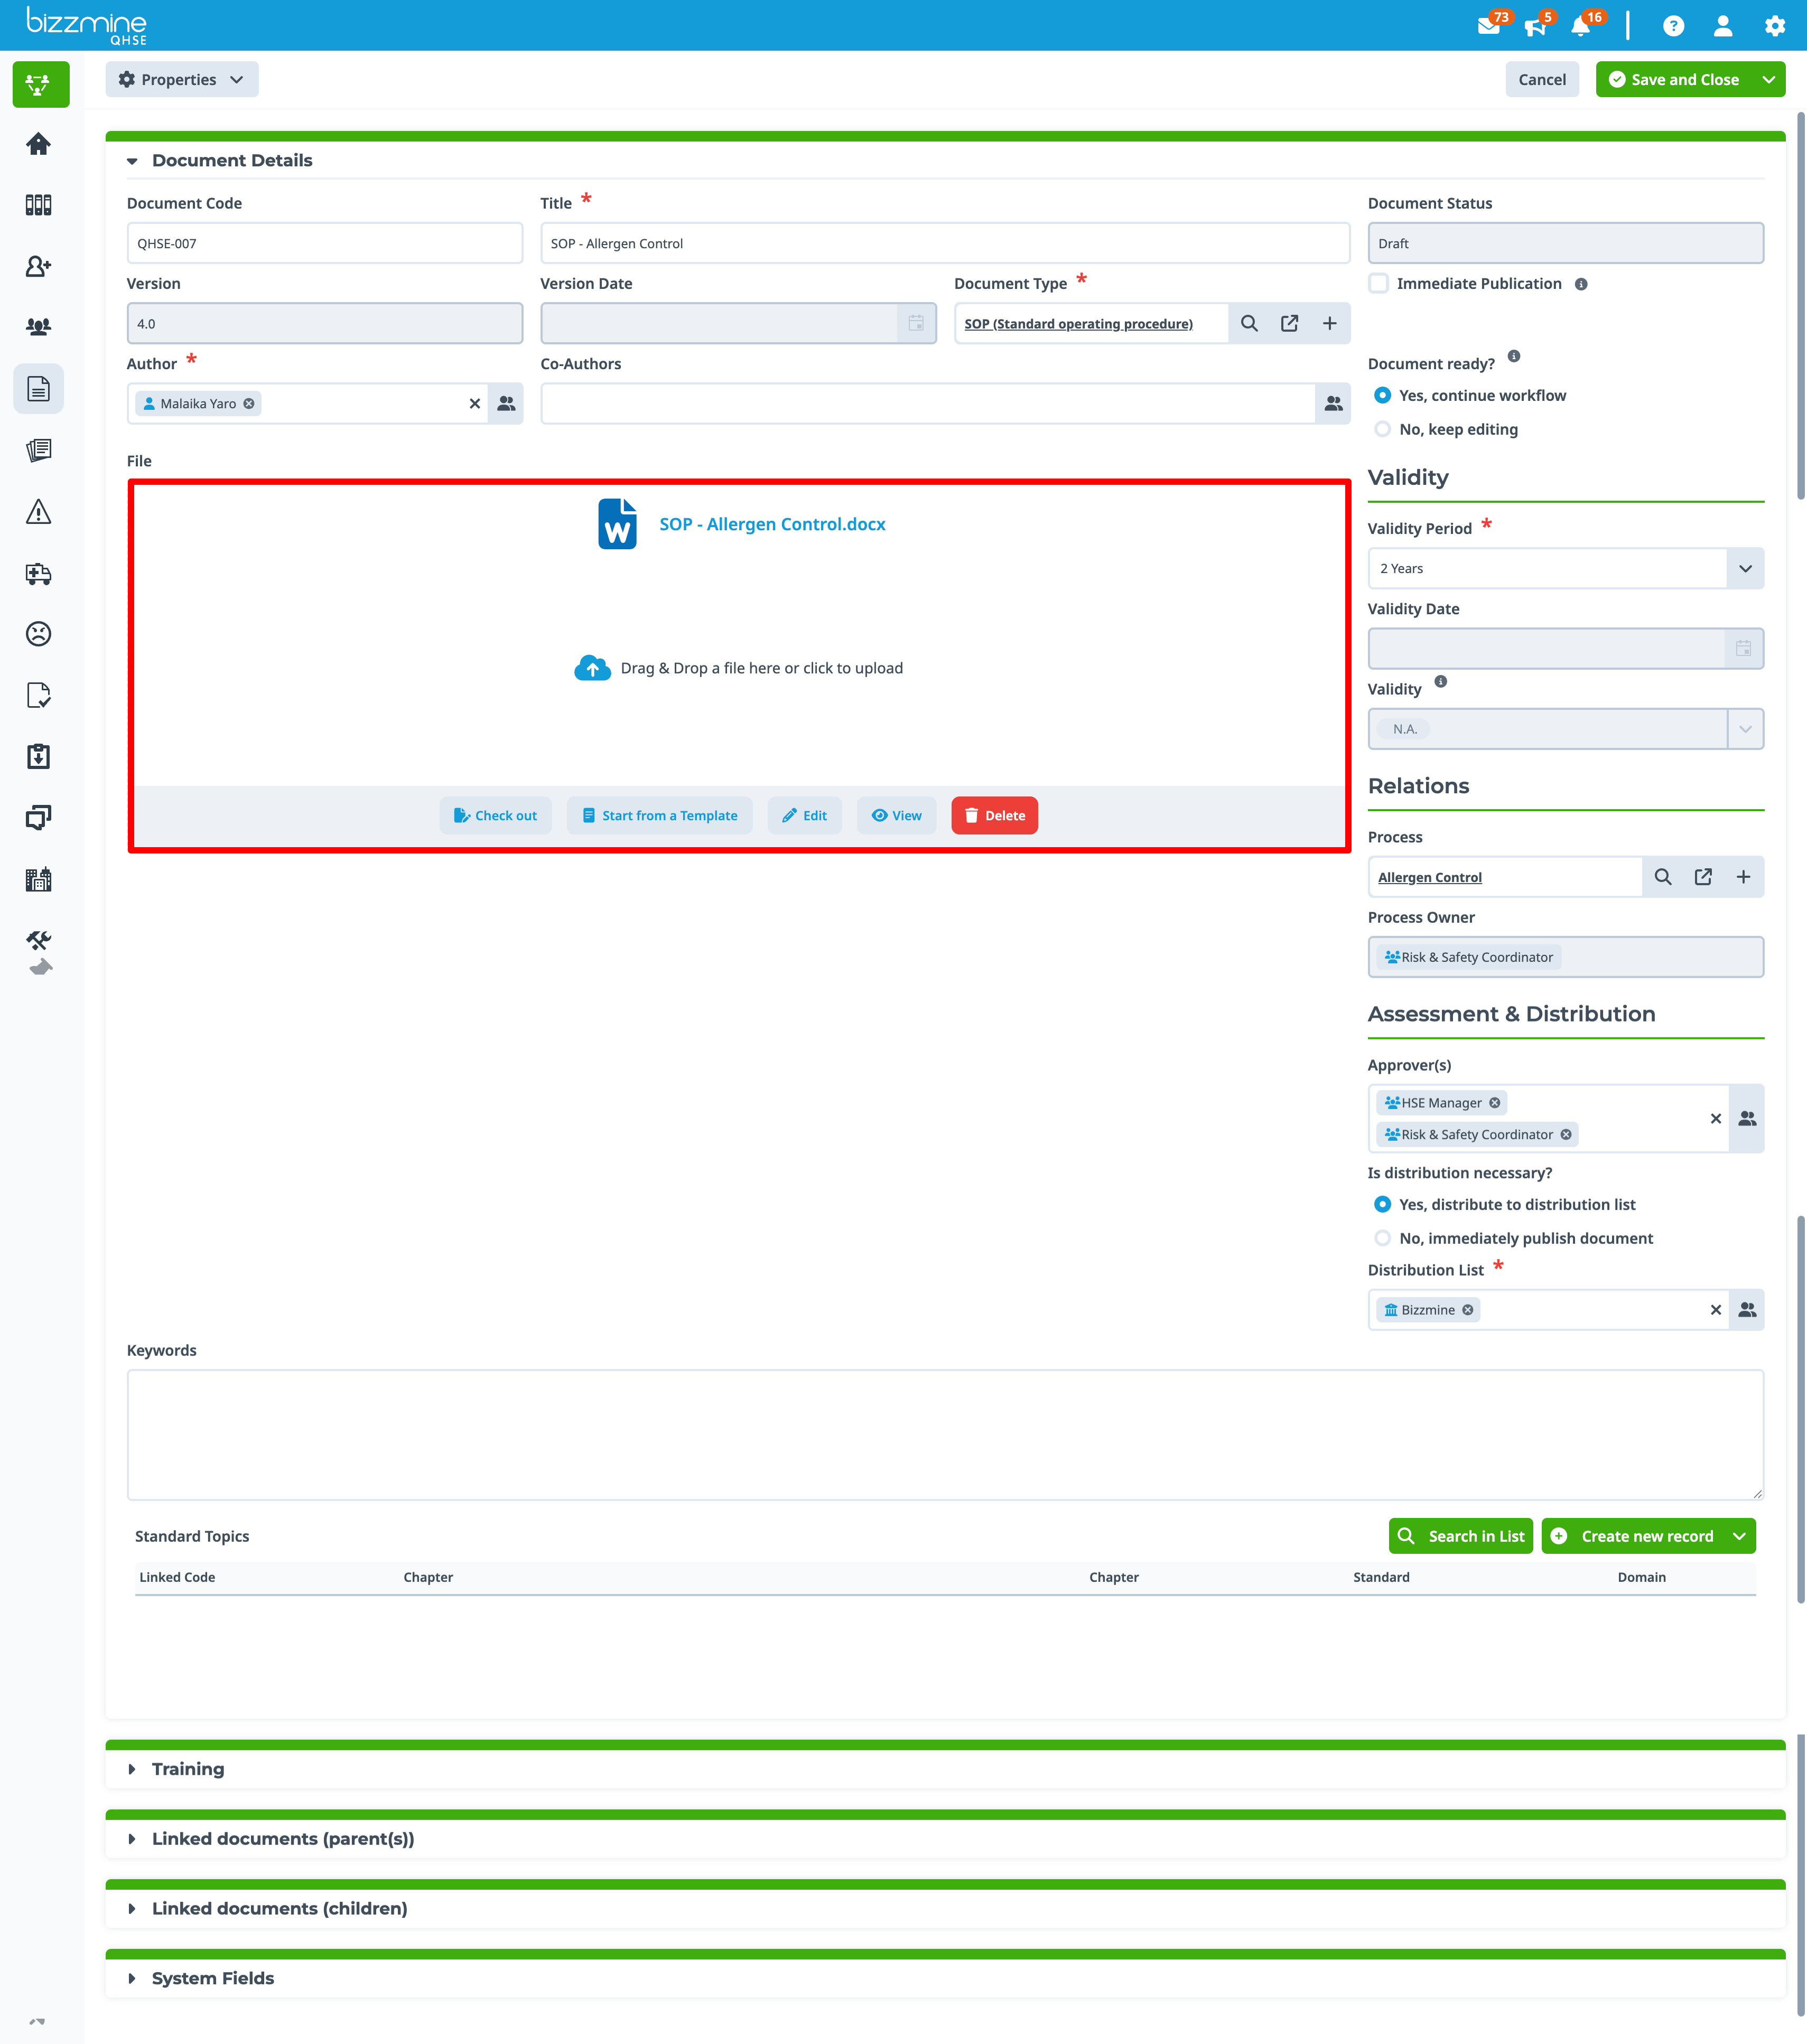Open SOP - Allergen Control.docx link
The height and width of the screenshot is (2044, 1807).
[771, 524]
